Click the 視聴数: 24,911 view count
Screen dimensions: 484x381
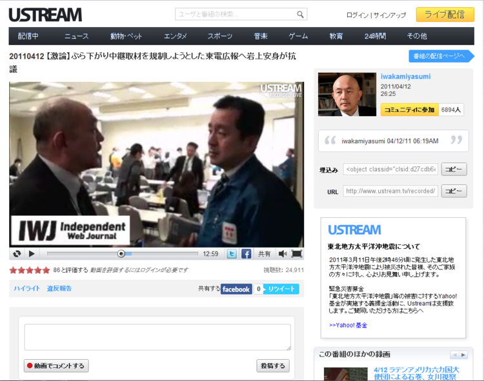click(283, 270)
